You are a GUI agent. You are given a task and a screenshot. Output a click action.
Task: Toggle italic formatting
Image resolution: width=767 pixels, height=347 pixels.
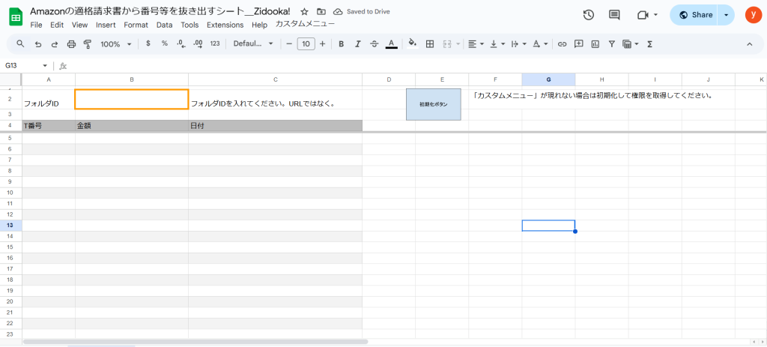pos(357,44)
